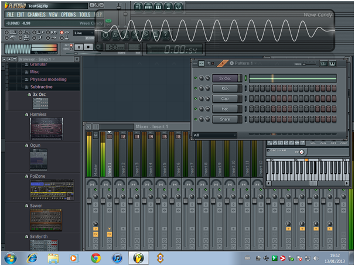Show the step sequencer graph editor
Viewport: 355px width, 266px height.
[x=323, y=63]
